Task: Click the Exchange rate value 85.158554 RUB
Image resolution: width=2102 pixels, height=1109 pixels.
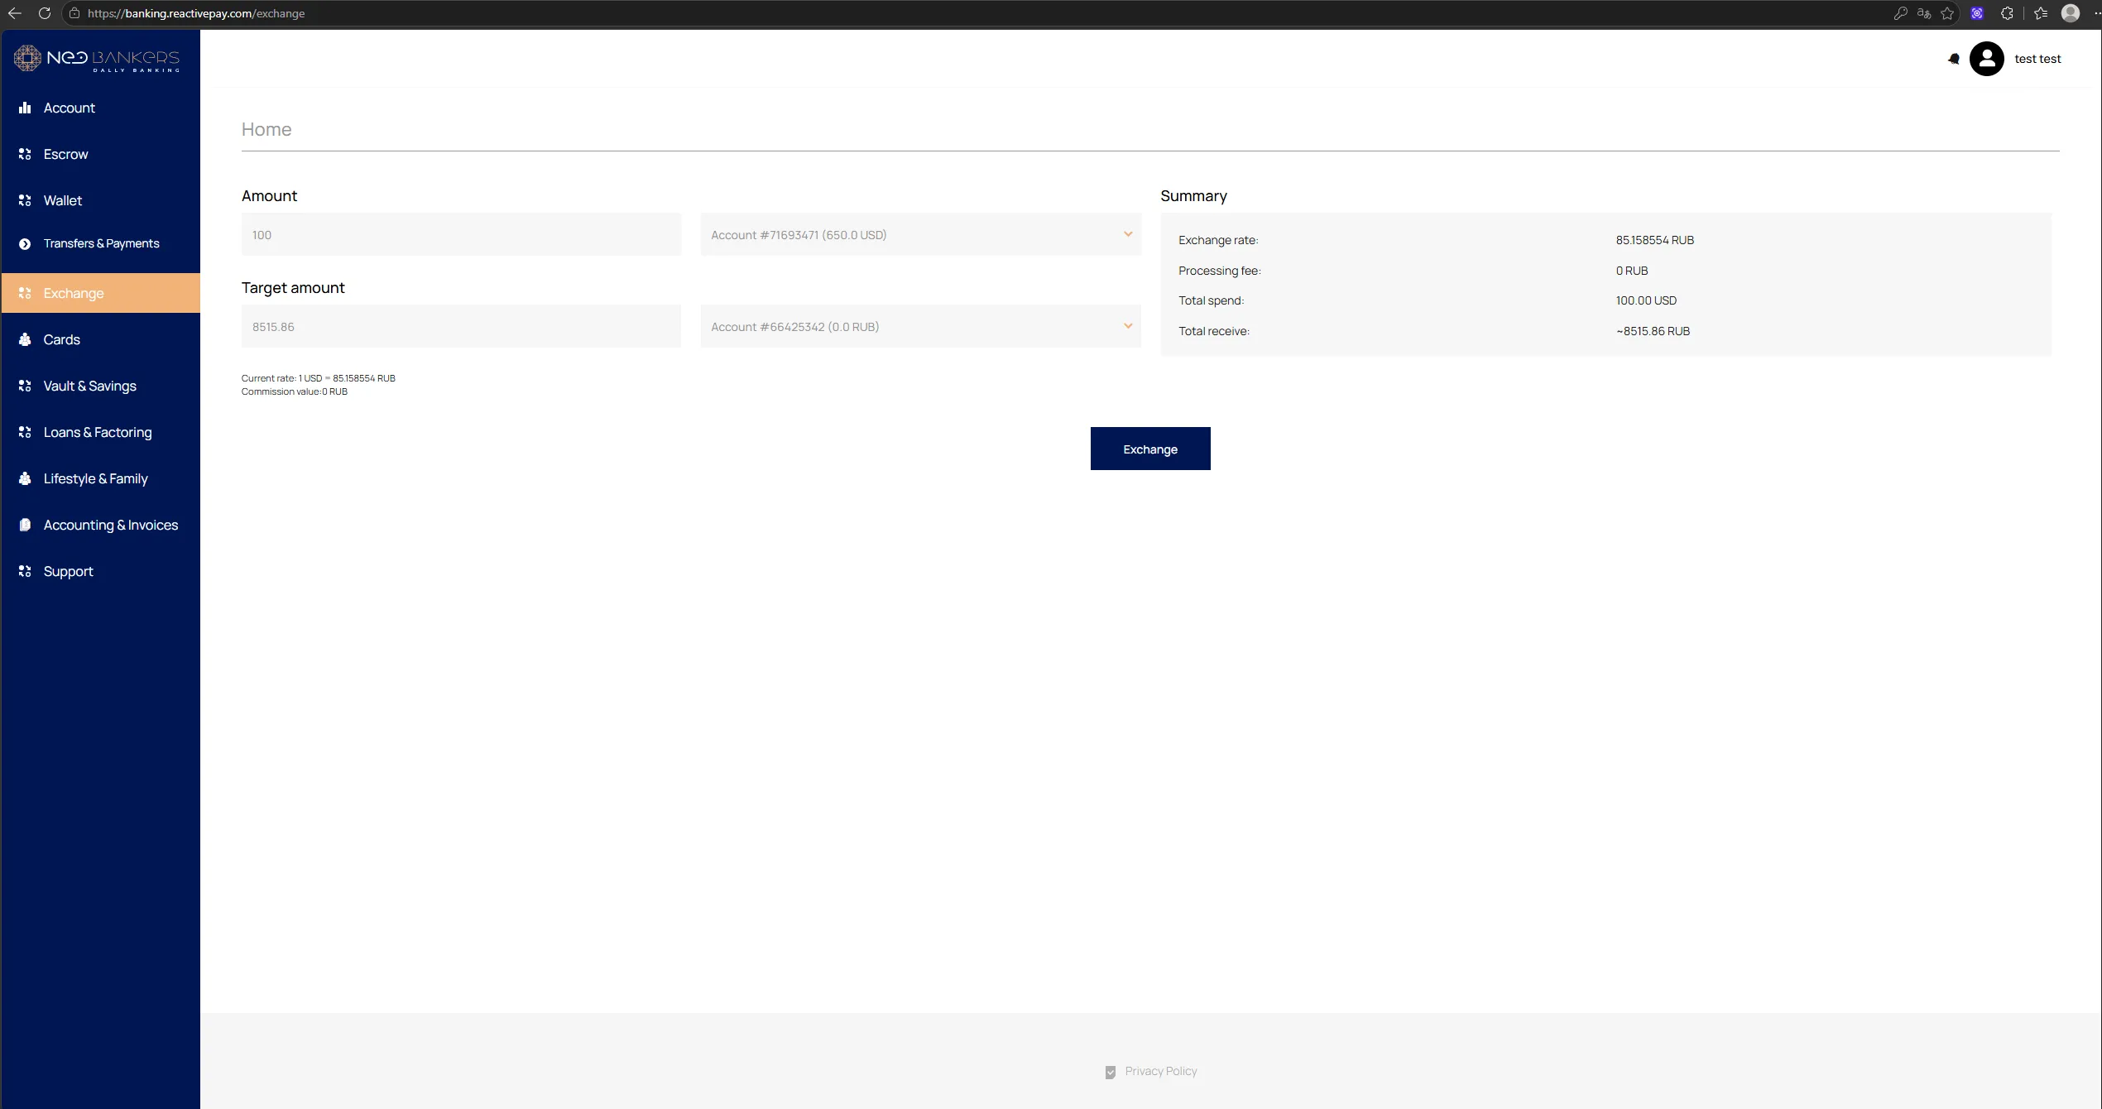Action: tap(1654, 240)
